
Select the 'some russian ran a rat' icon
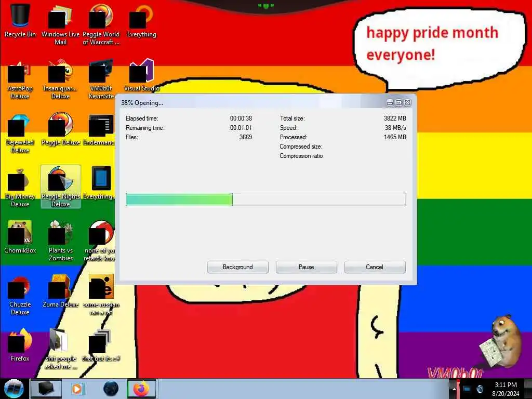click(x=101, y=295)
